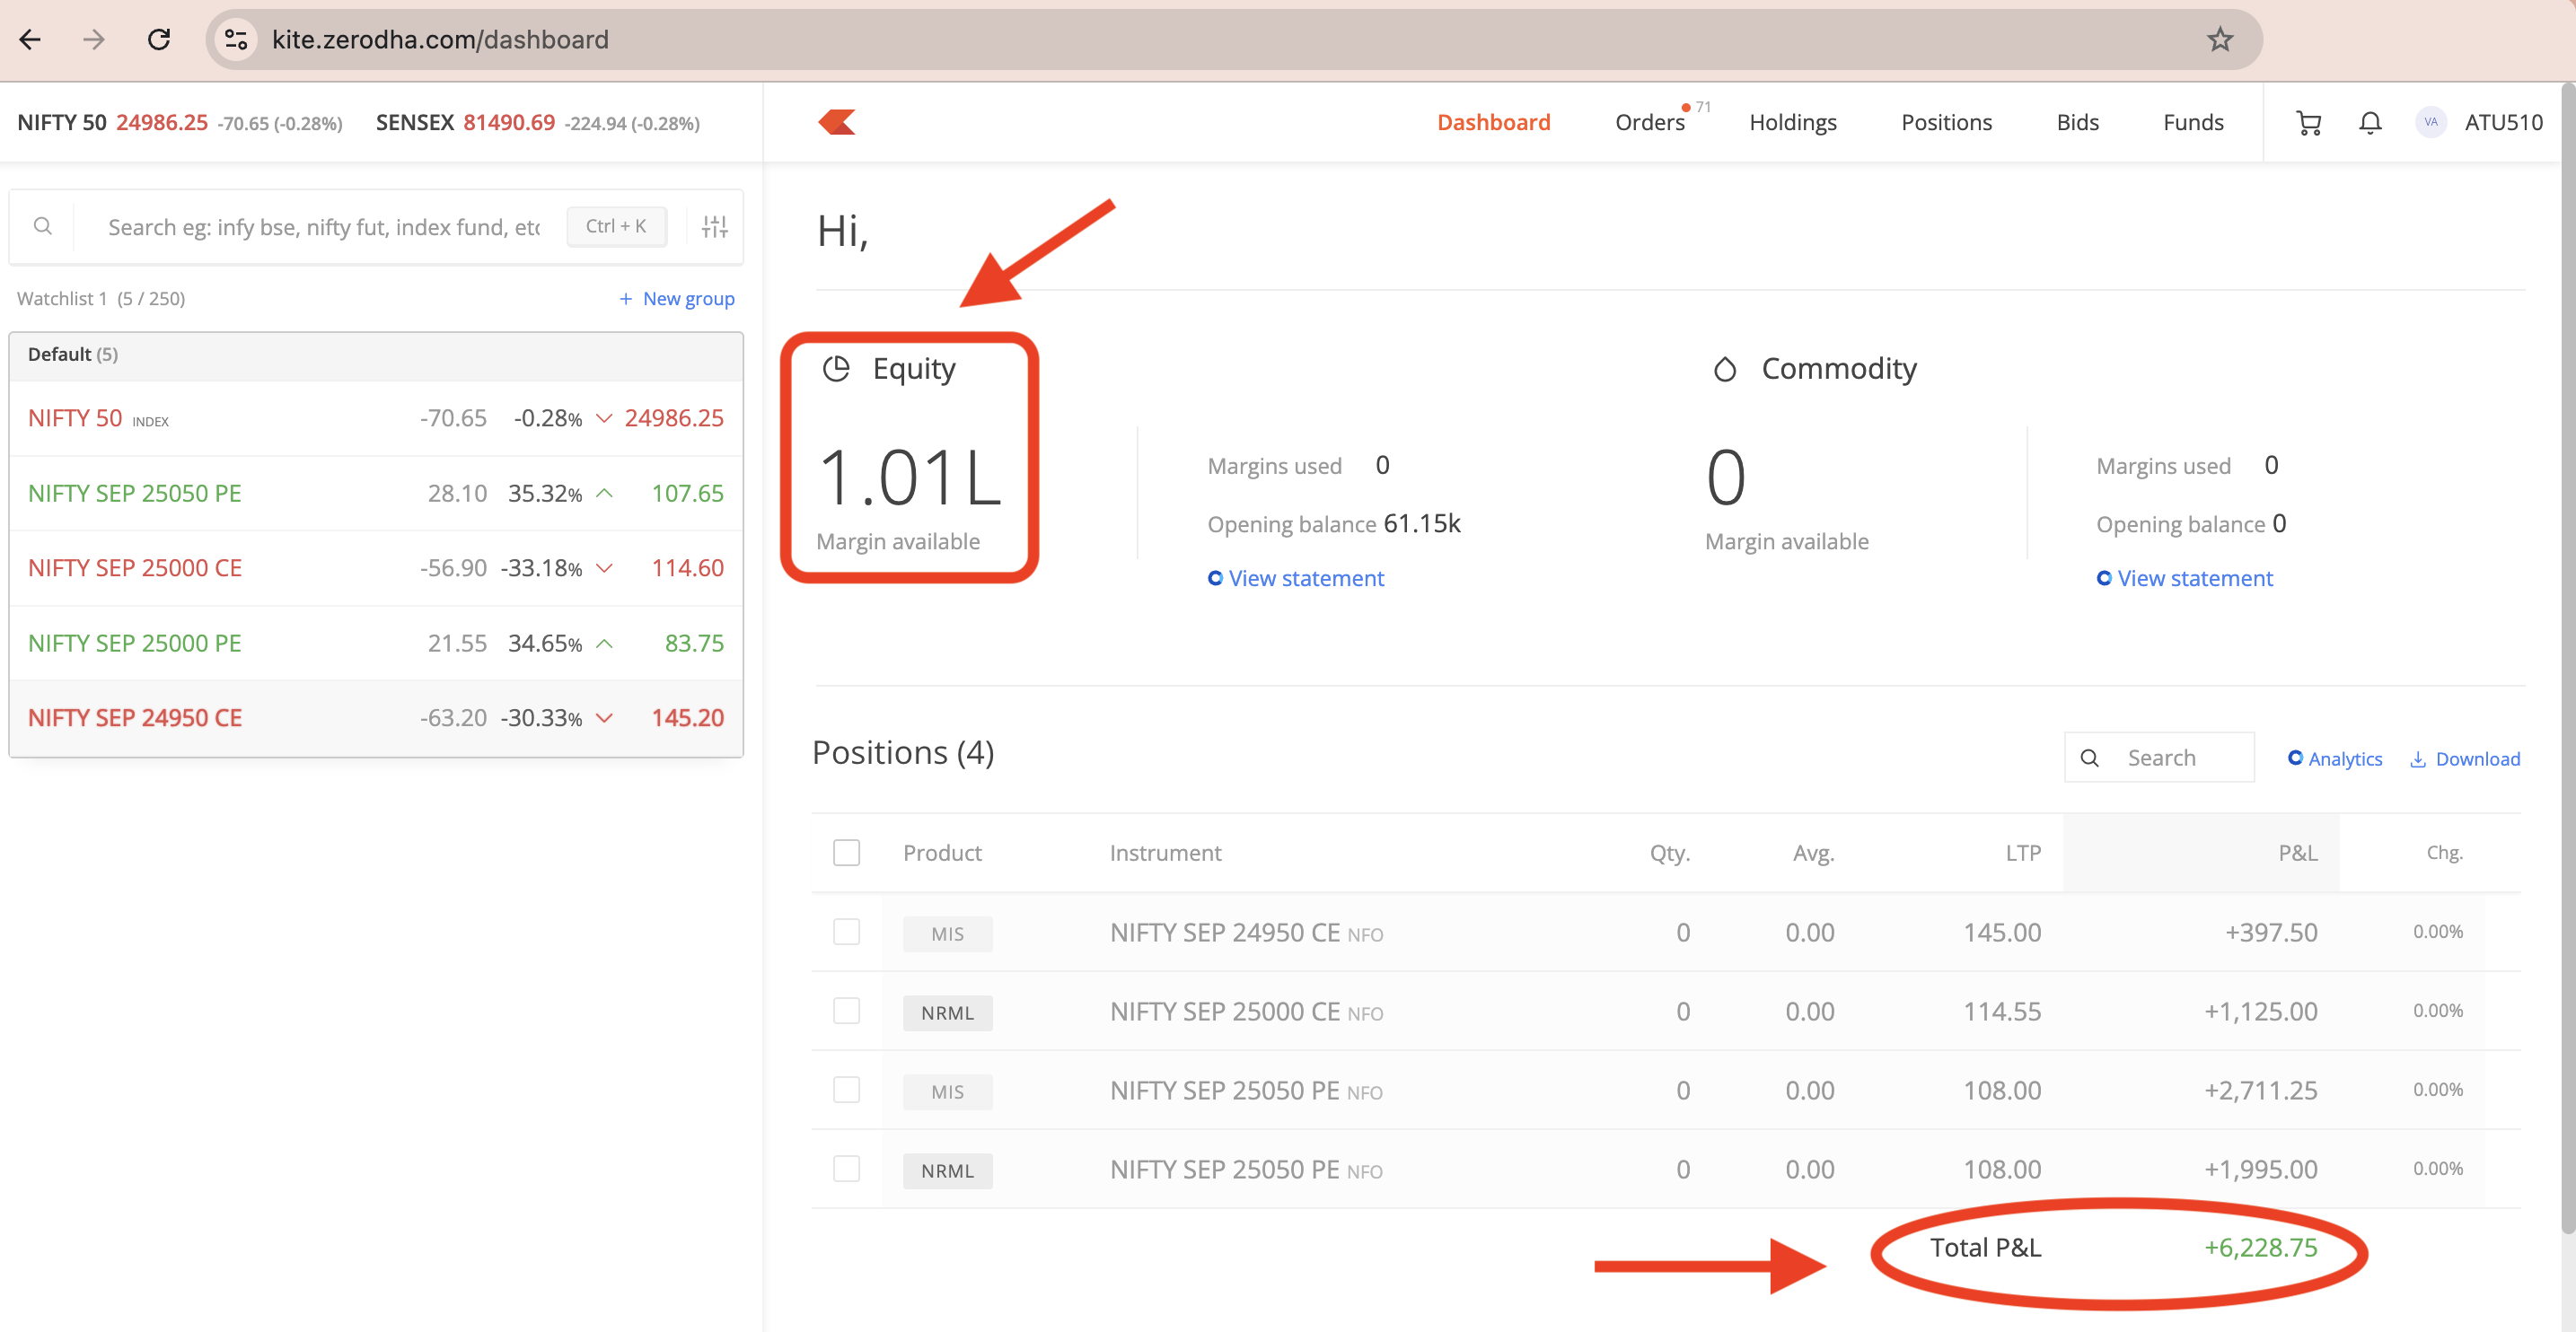Viewport: 2576px width, 1332px height.
Task: Open the shopping cart icon
Action: (x=2309, y=122)
